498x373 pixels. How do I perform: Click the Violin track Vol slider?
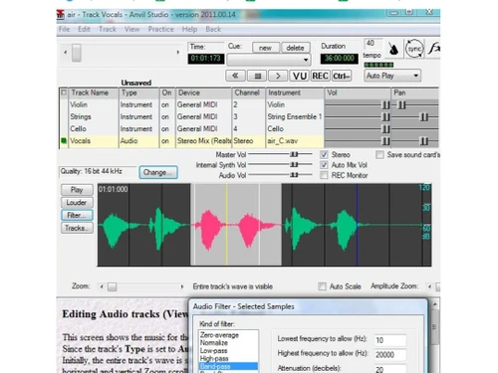point(358,104)
